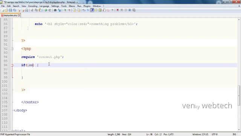Toggle the INS insert mode indicator
Screen dimensions: 241x136
pyautogui.click(x=234, y=134)
